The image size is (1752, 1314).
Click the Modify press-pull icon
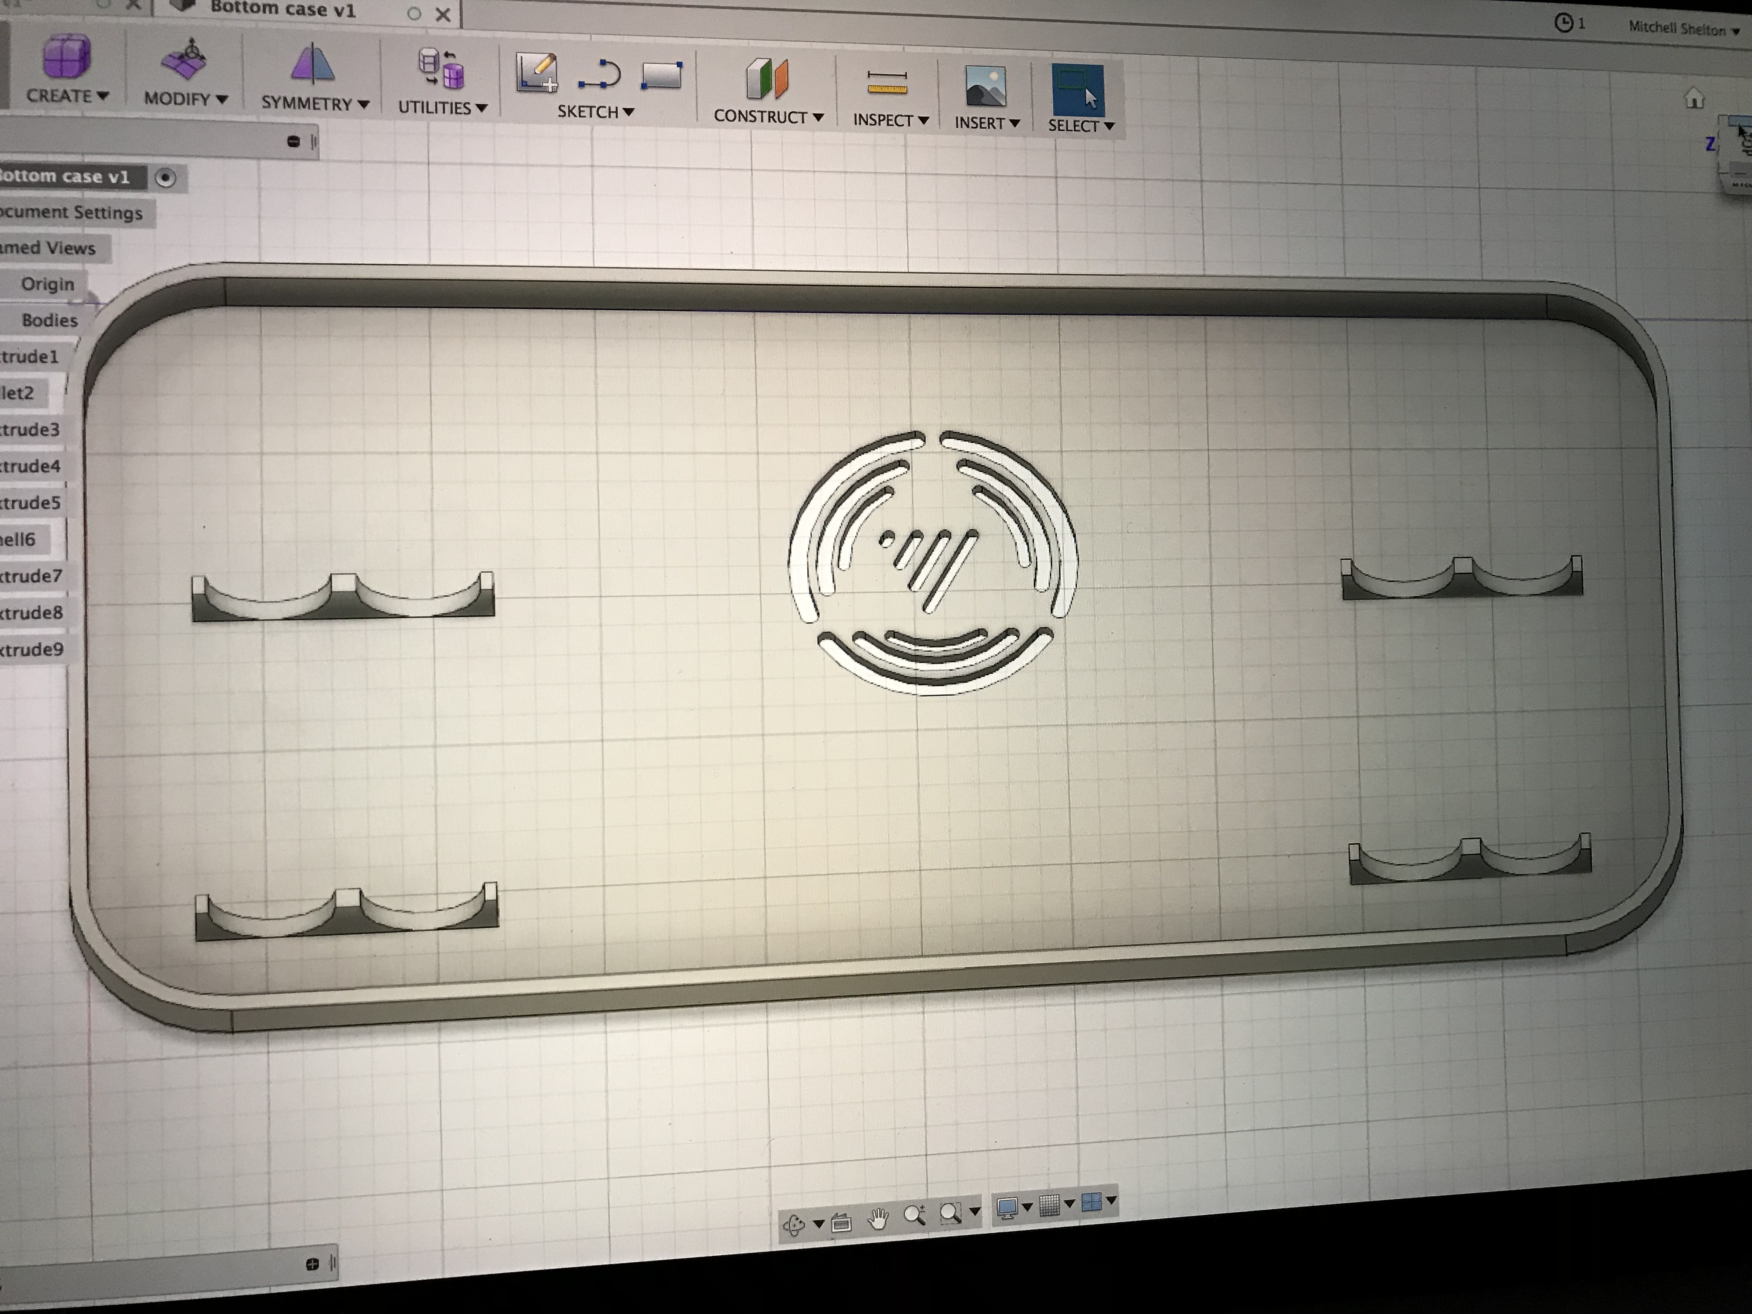pyautogui.click(x=185, y=60)
